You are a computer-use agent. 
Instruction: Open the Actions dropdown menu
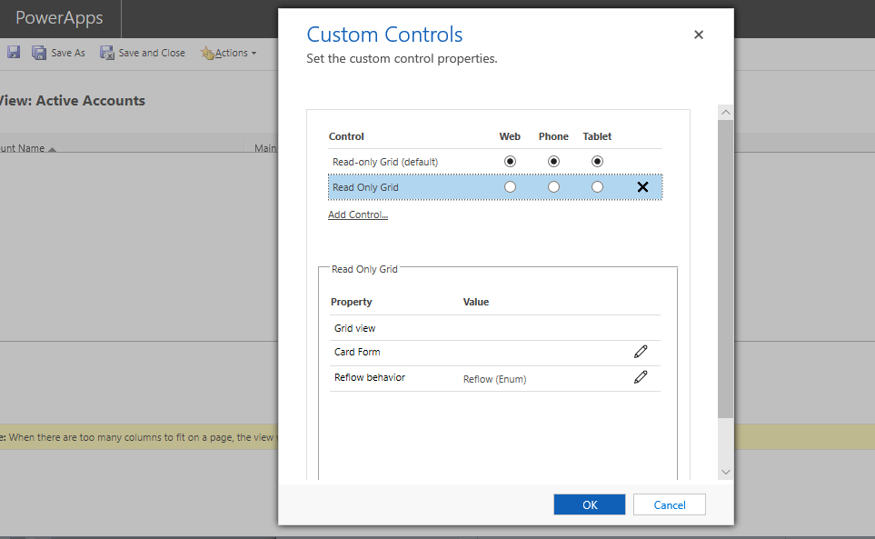229,53
